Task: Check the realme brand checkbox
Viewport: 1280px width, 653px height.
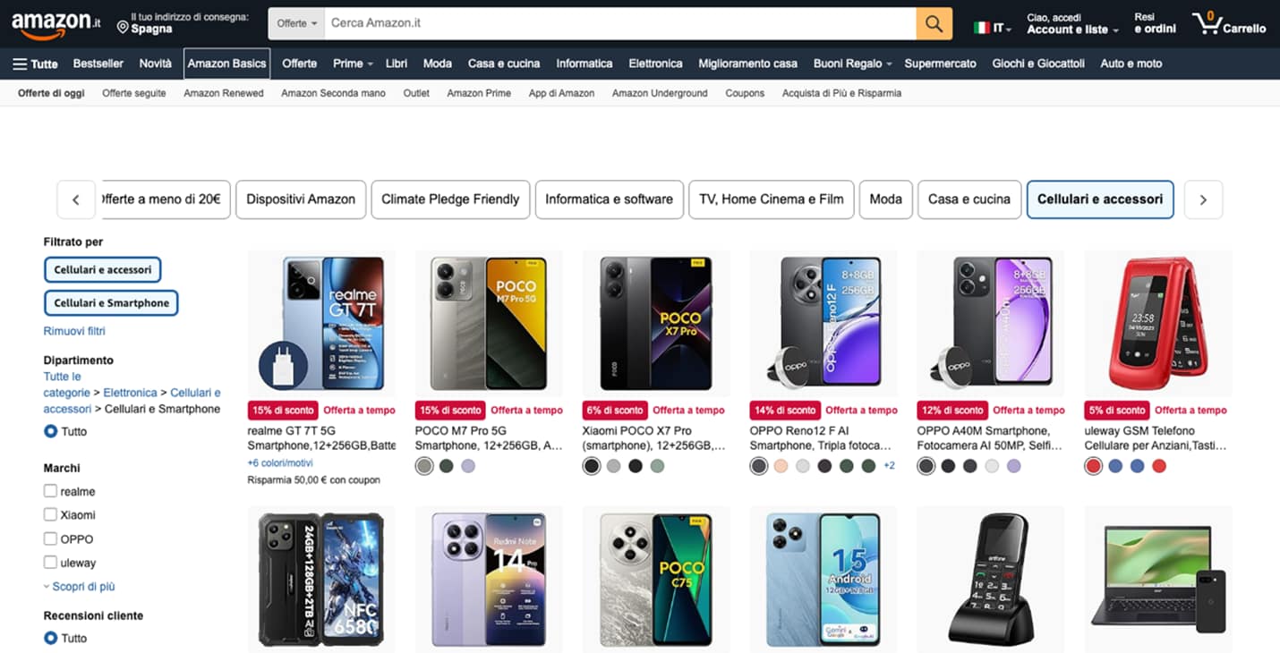Action: [x=51, y=491]
